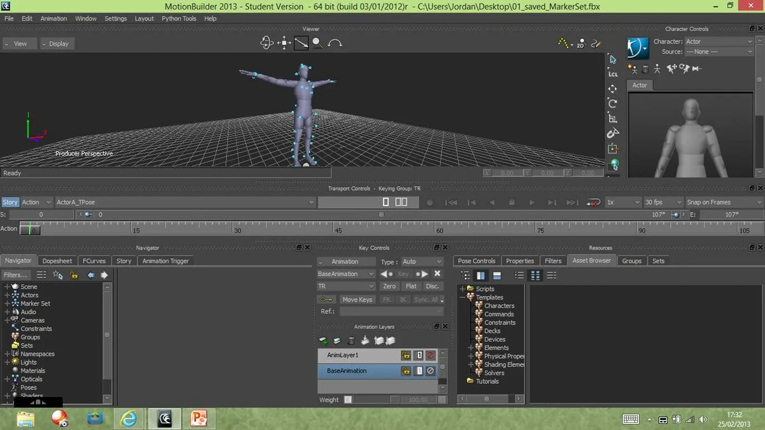Click the pin rotation icon in Character Controls

684,69
